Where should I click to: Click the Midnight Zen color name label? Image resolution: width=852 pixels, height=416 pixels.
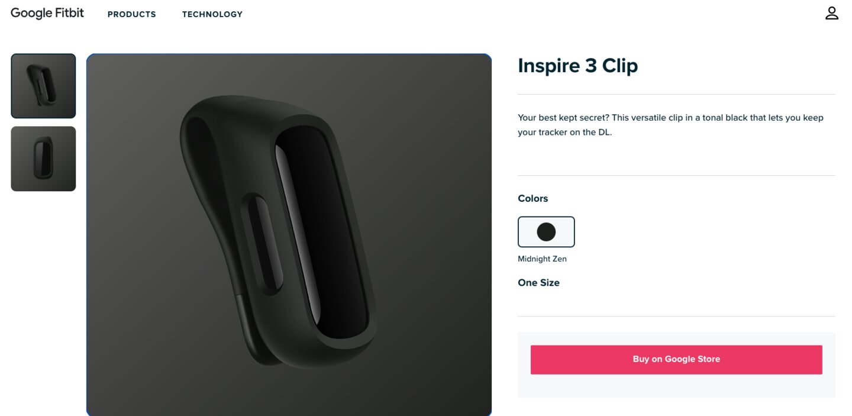point(542,259)
